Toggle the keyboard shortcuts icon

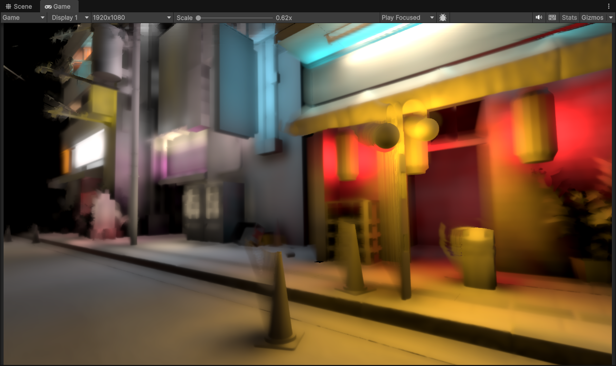pos(552,17)
